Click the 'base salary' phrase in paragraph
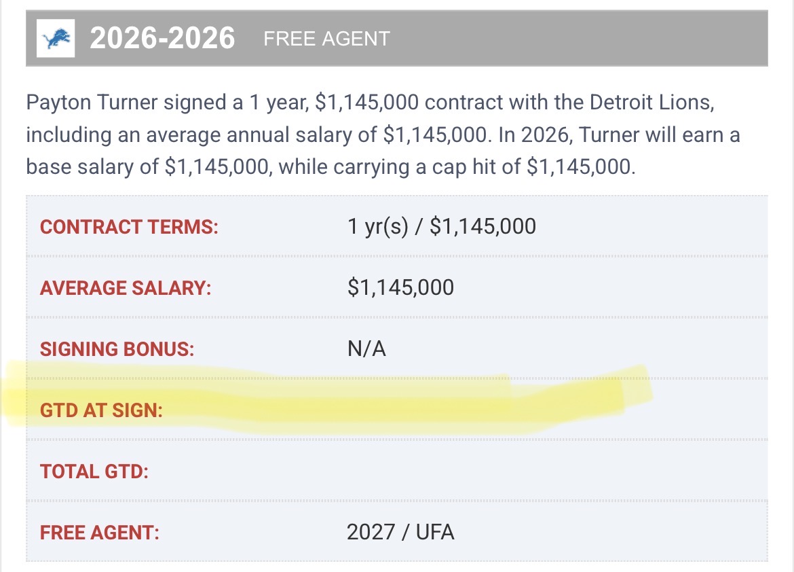This screenshot has width=794, height=572. click(93, 167)
